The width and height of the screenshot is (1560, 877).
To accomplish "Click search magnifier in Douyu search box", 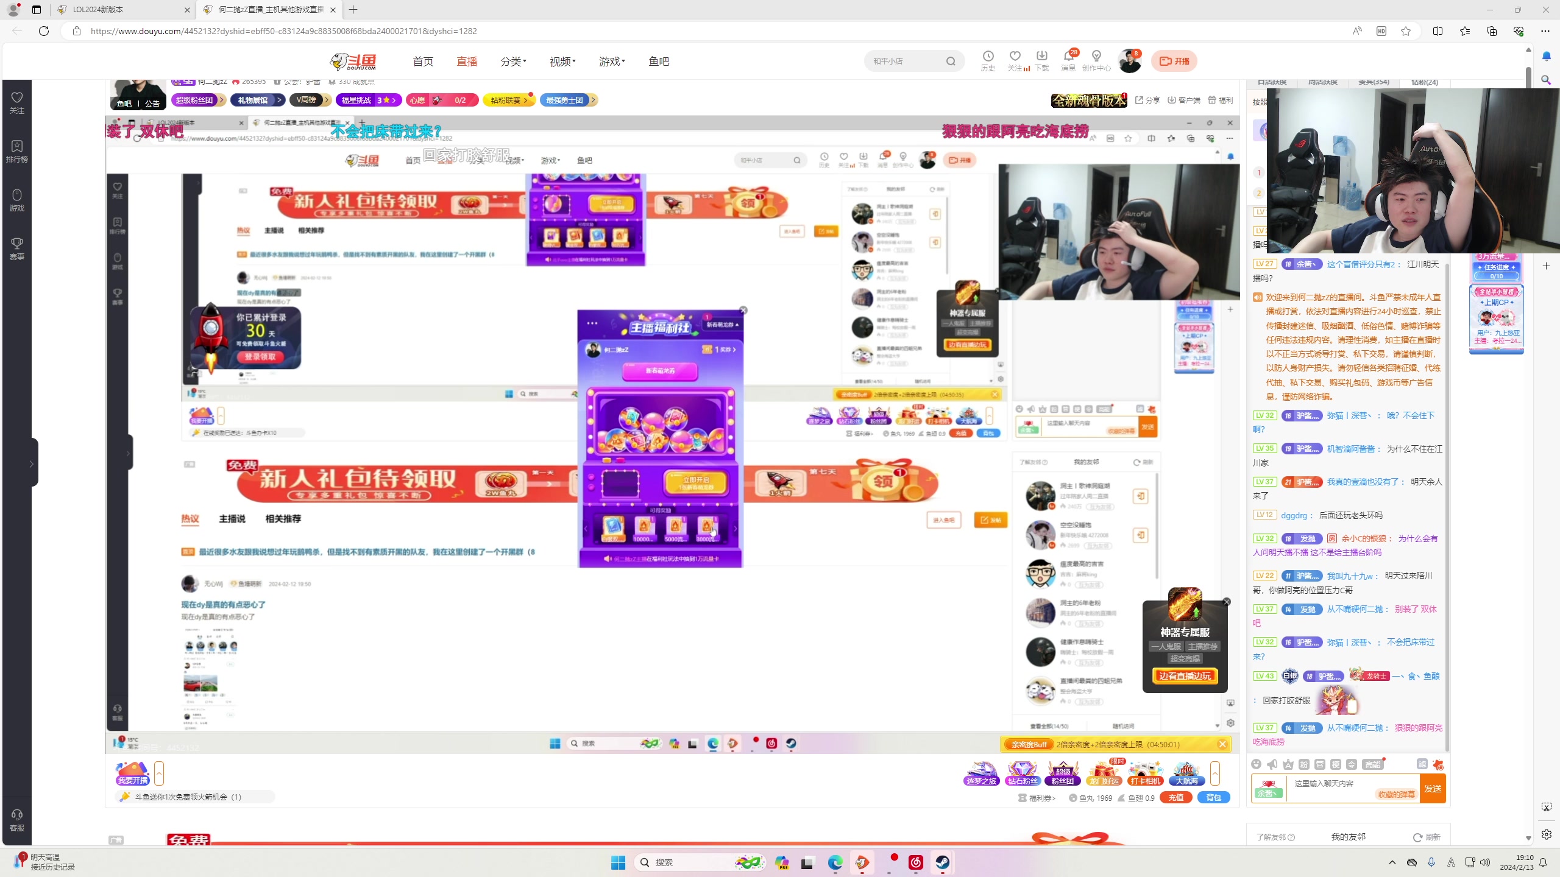I will point(951,61).
